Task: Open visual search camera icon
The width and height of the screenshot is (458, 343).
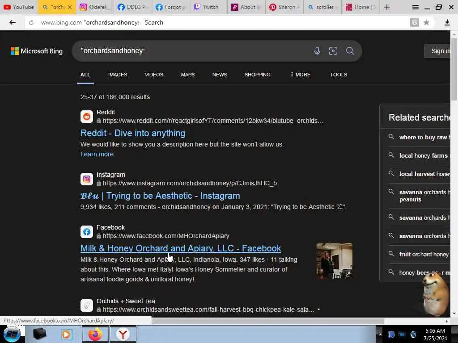Action: (333, 51)
